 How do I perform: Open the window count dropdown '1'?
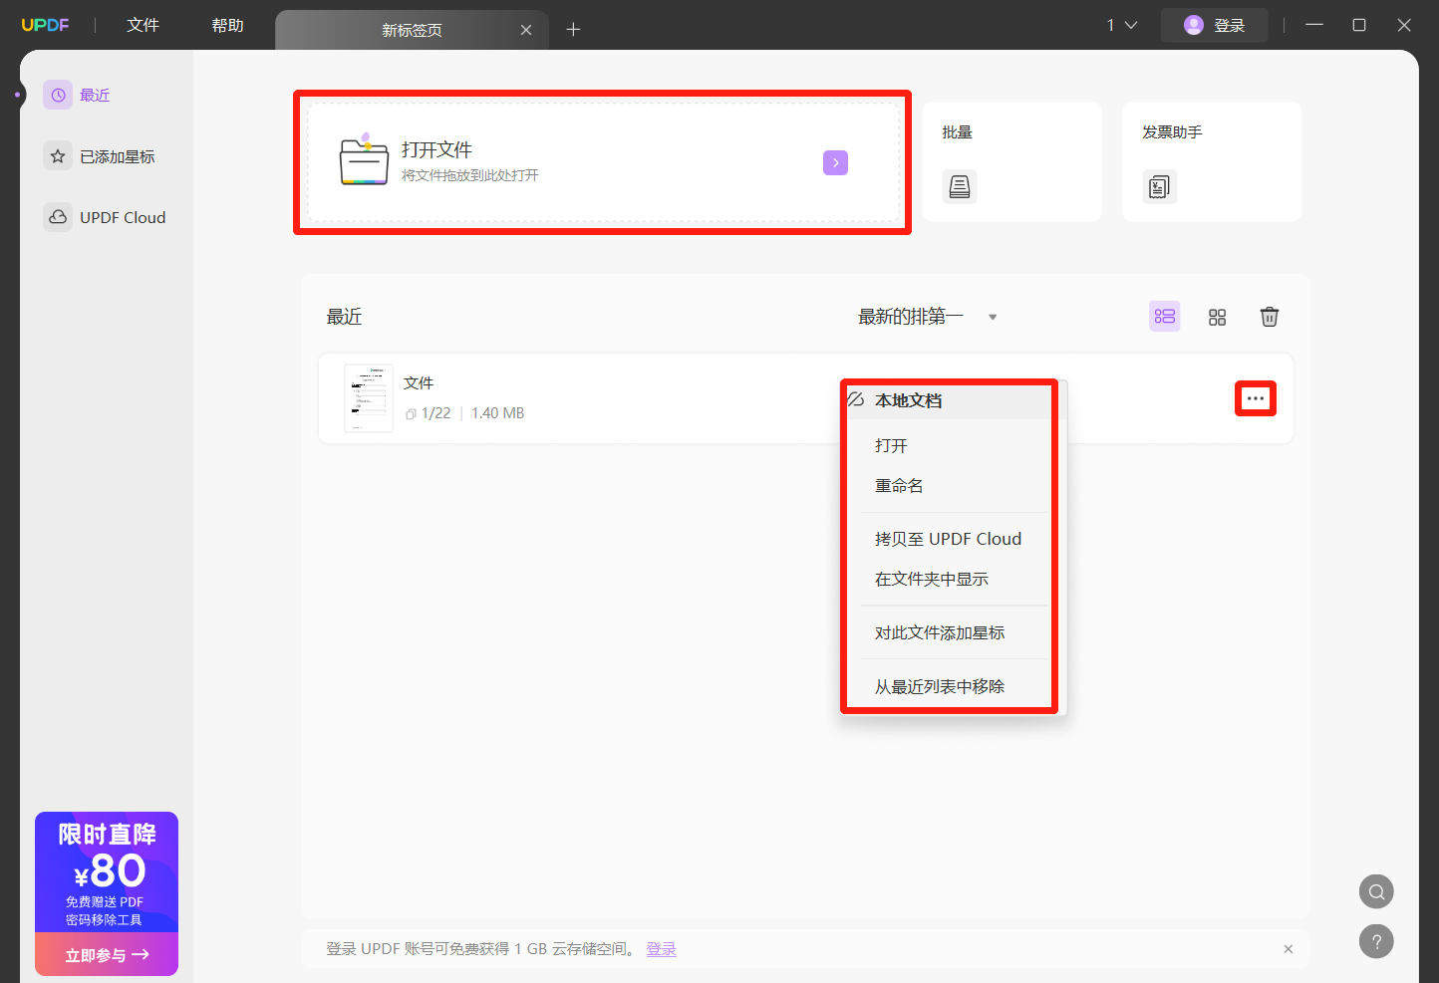pos(1122,25)
